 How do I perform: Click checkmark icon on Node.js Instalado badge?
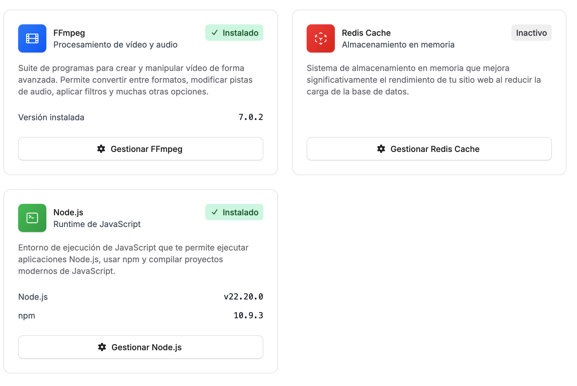coord(215,212)
